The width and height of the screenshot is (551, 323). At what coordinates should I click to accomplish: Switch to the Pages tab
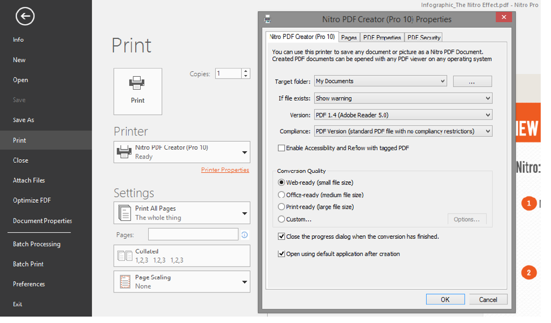(x=349, y=37)
